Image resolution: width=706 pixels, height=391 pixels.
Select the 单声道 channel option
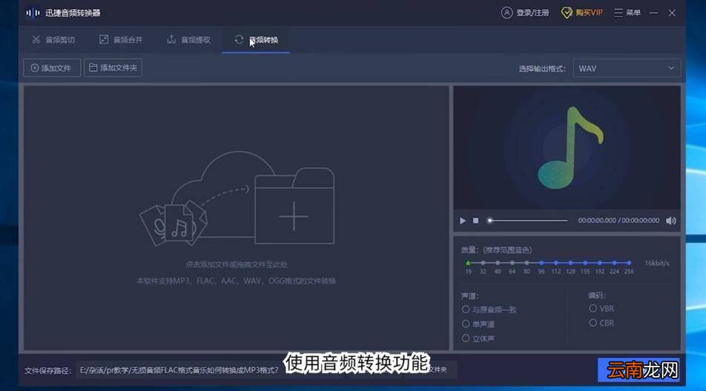(478, 324)
